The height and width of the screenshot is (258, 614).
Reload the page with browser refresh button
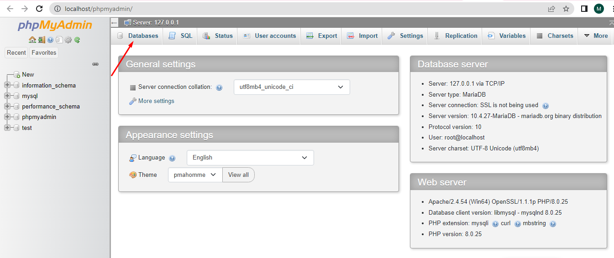pyautogui.click(x=39, y=9)
